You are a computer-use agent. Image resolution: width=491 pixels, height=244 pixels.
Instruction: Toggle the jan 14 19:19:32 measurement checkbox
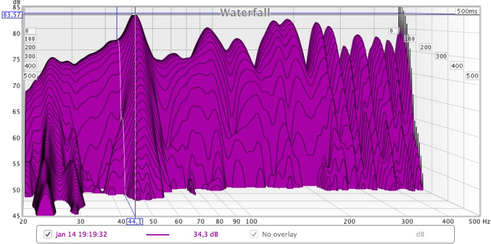tap(48, 234)
